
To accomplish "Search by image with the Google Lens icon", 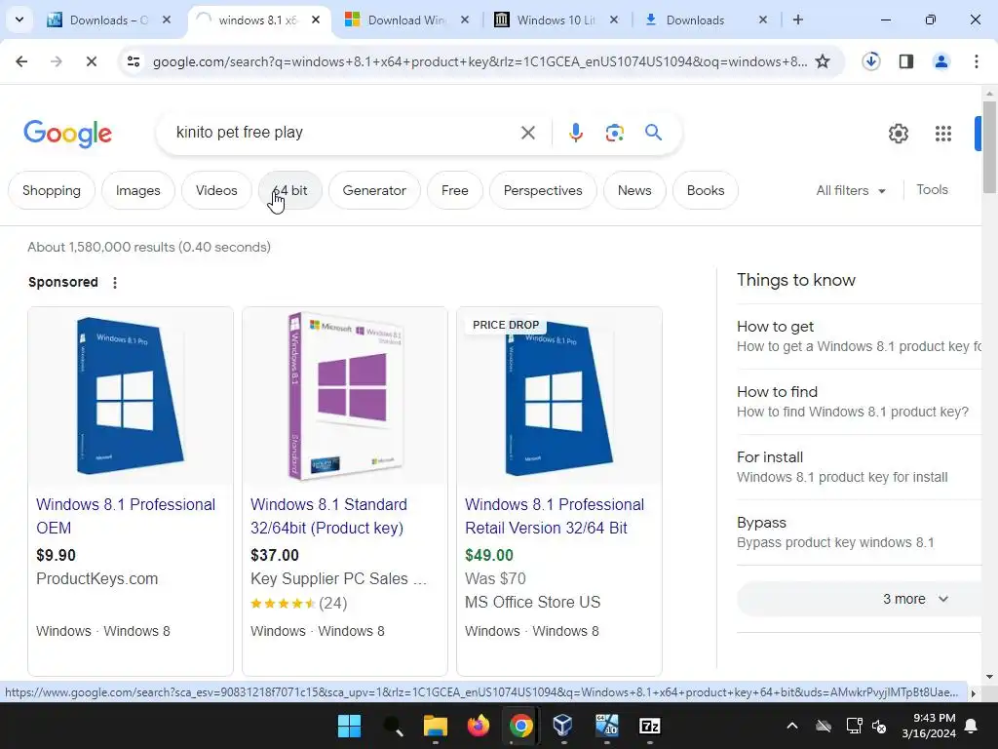I will click(614, 133).
